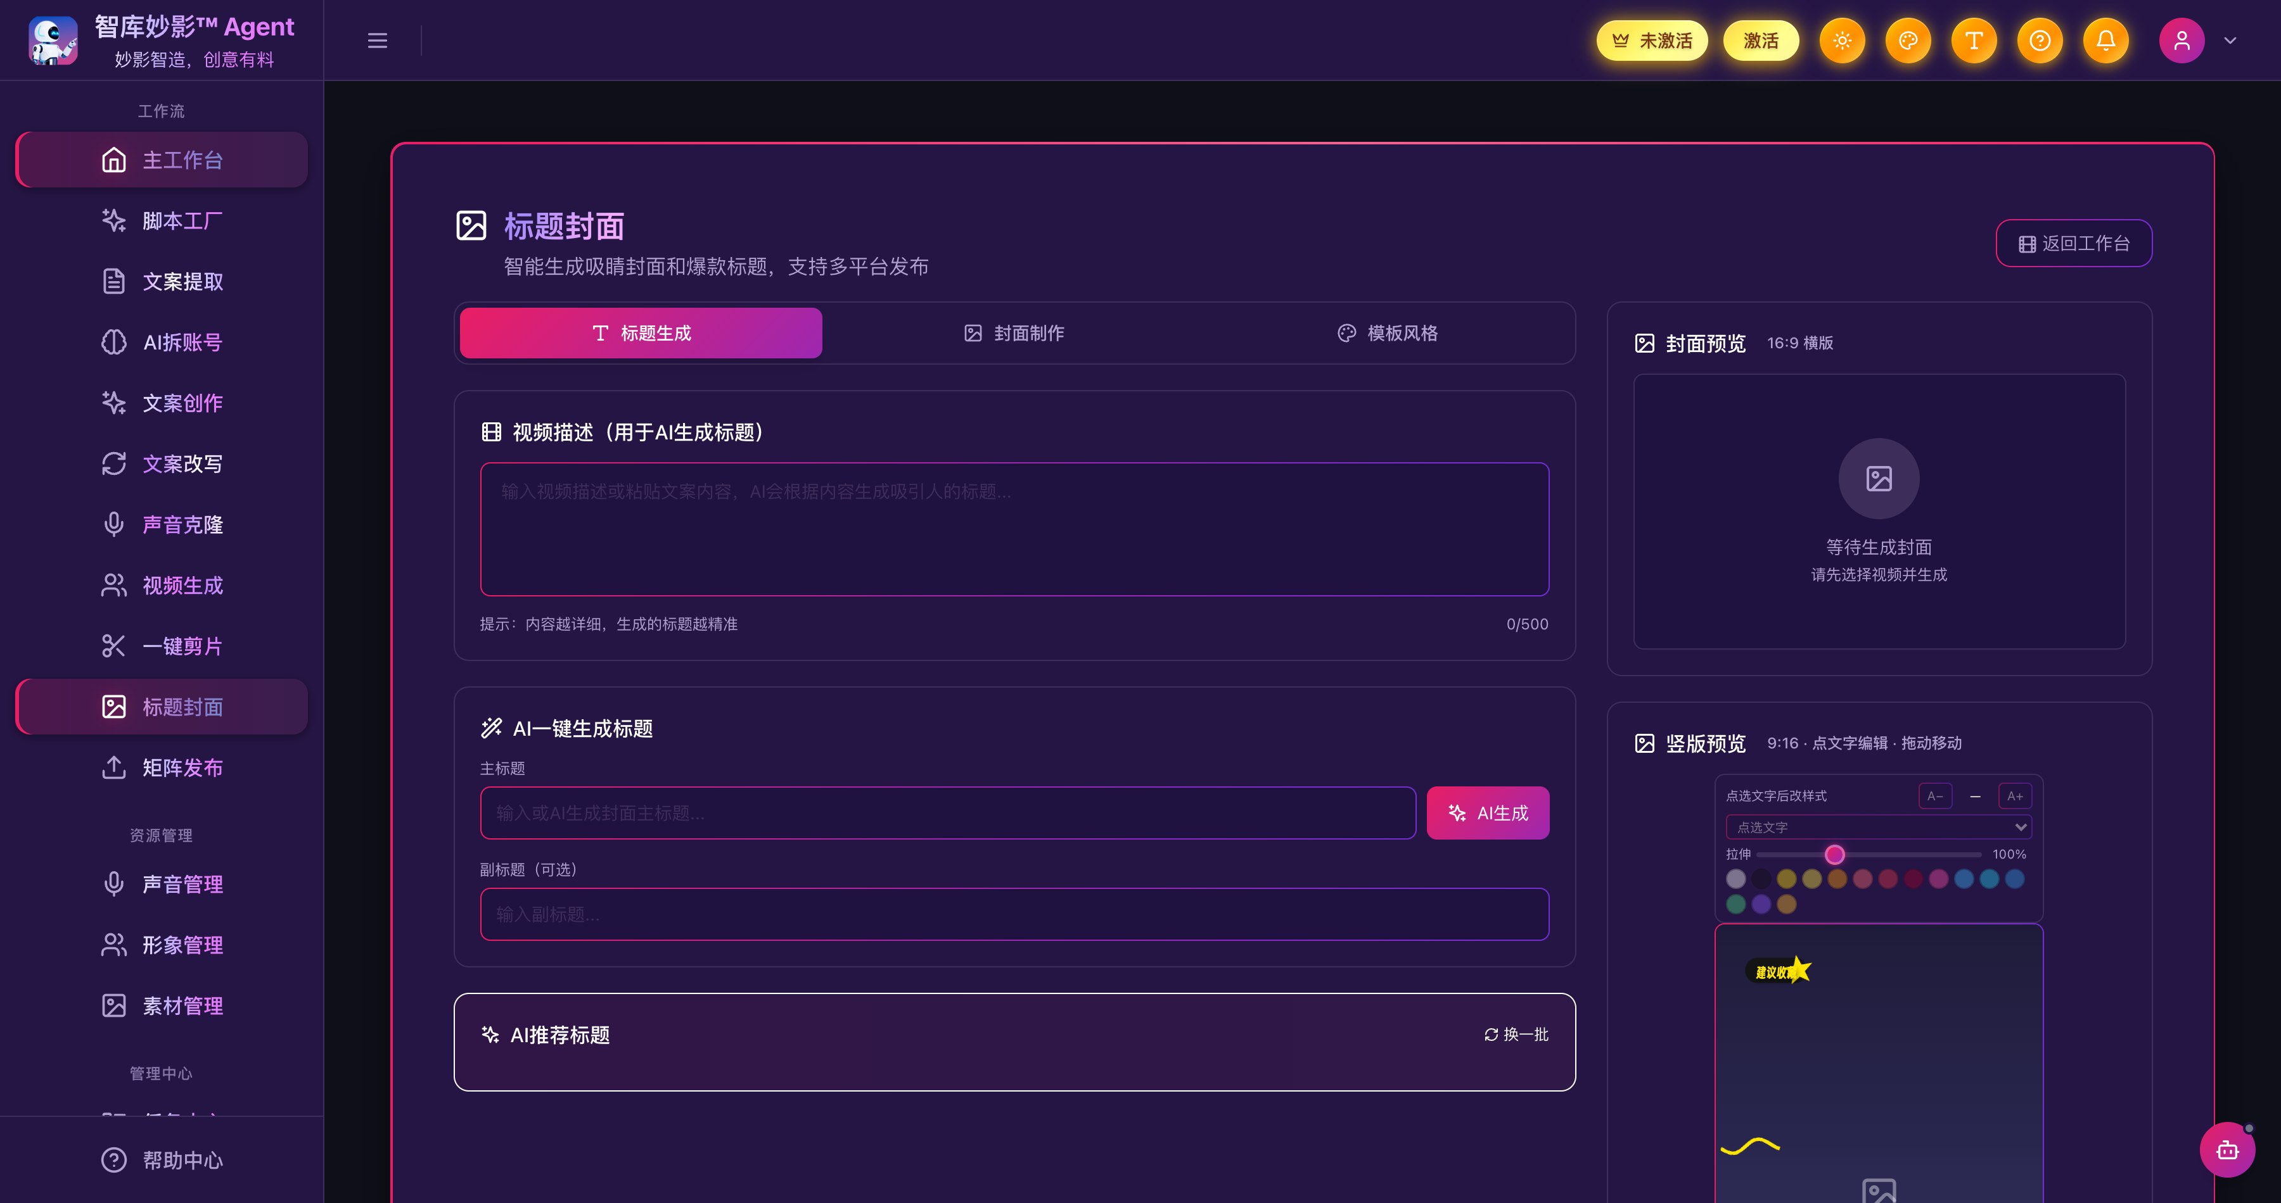
Task: Open the 点选文字 dropdown
Action: point(1878,827)
